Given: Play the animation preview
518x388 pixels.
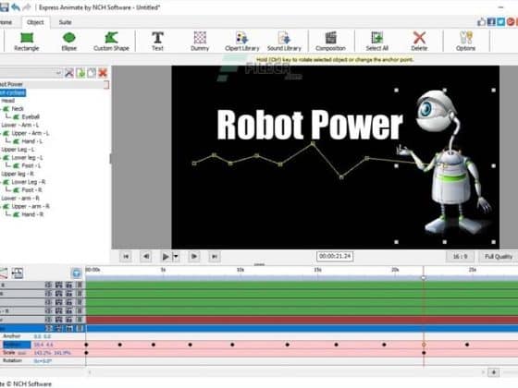Looking at the screenshot, I should click(166, 257).
